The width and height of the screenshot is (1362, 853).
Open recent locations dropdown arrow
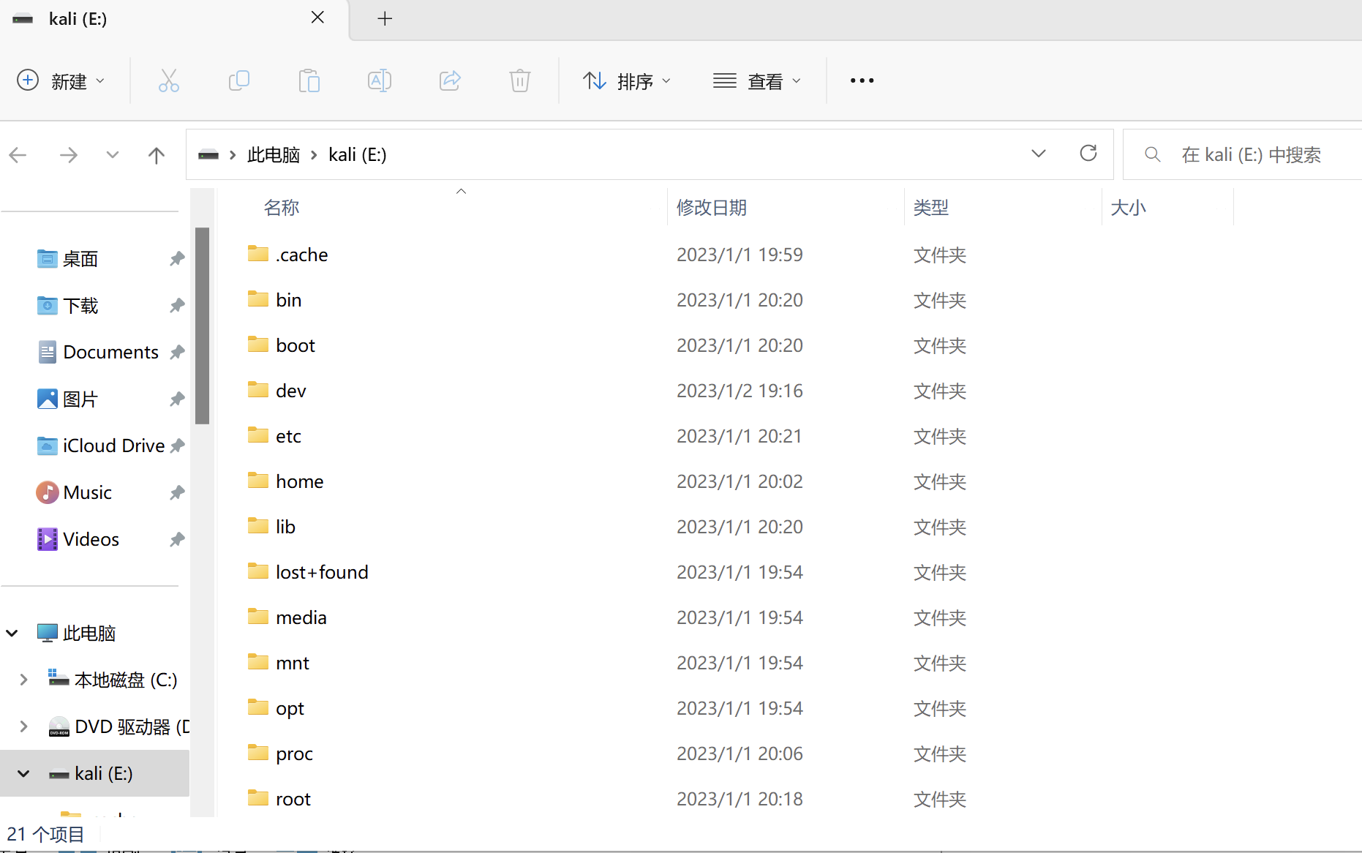coord(113,154)
